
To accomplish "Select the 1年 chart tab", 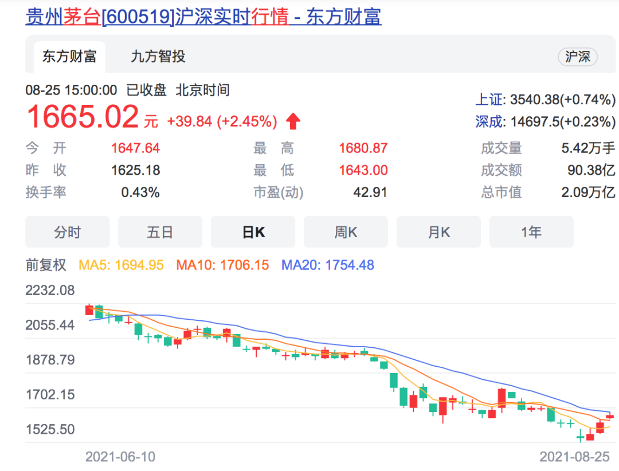I will [531, 231].
